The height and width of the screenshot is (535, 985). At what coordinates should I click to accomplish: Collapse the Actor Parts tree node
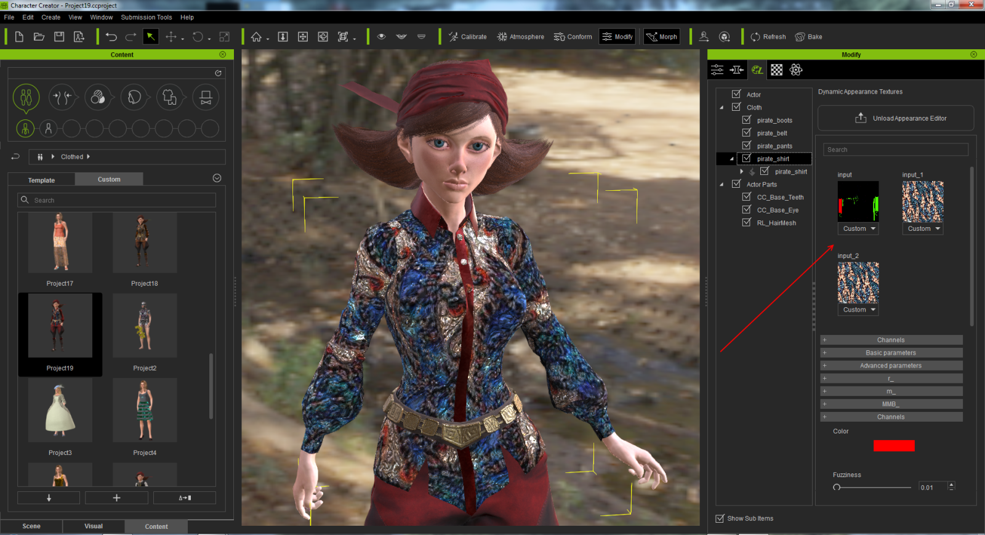click(722, 184)
